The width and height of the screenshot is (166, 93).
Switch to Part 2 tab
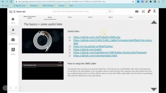tap(90, 17)
